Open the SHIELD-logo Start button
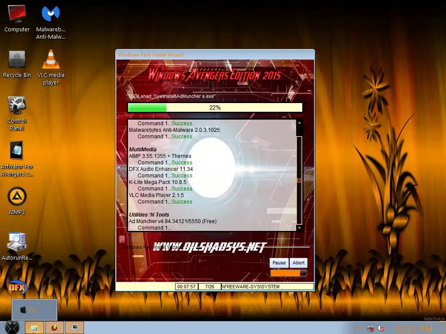This screenshot has width=446, height=334. point(12,327)
